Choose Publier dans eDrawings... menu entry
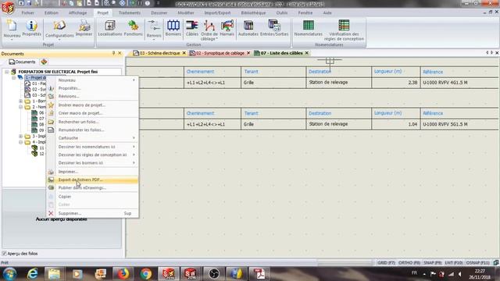Screen dimensions: 500x281 point(92,188)
